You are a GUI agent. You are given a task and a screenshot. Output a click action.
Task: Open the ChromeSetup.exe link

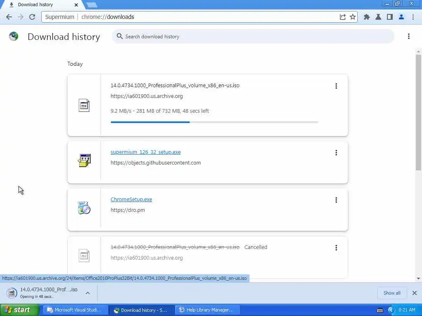(x=131, y=200)
